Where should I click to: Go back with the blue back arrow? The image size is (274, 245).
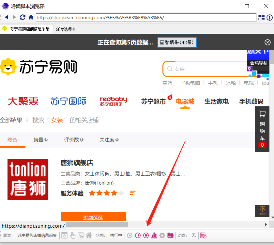click(7, 17)
